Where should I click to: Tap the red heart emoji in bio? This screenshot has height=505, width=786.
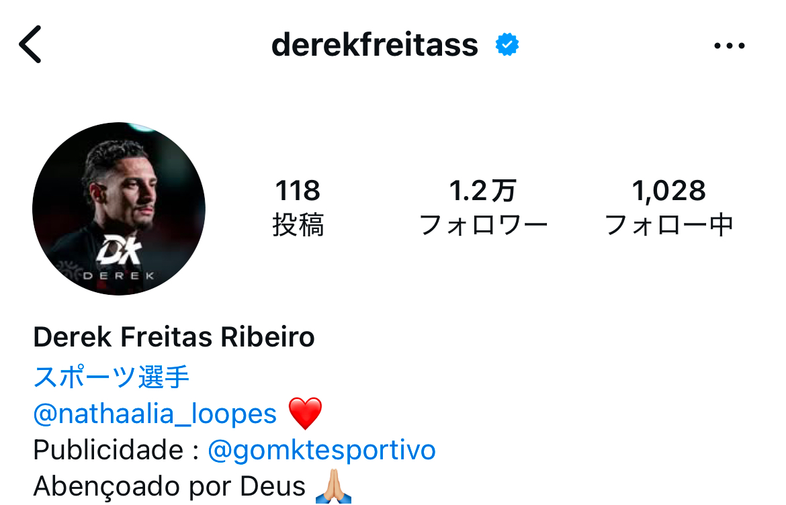click(305, 414)
